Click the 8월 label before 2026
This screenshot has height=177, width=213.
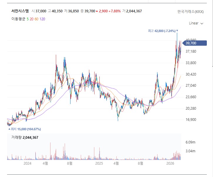point(140,163)
